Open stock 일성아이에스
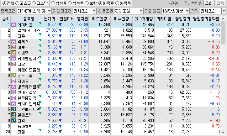227x136 pixels. pyautogui.click(x=29, y=30)
